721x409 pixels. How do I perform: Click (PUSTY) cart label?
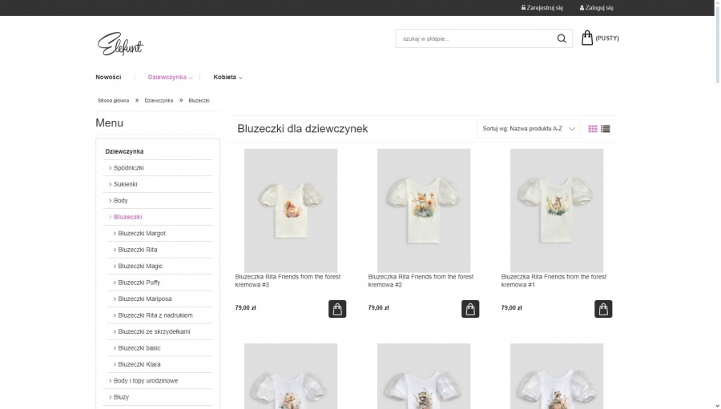607,38
